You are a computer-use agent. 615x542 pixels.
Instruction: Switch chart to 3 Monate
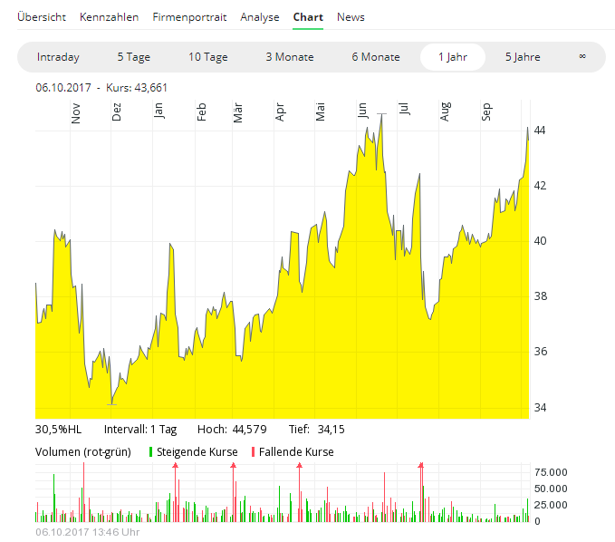tap(290, 57)
